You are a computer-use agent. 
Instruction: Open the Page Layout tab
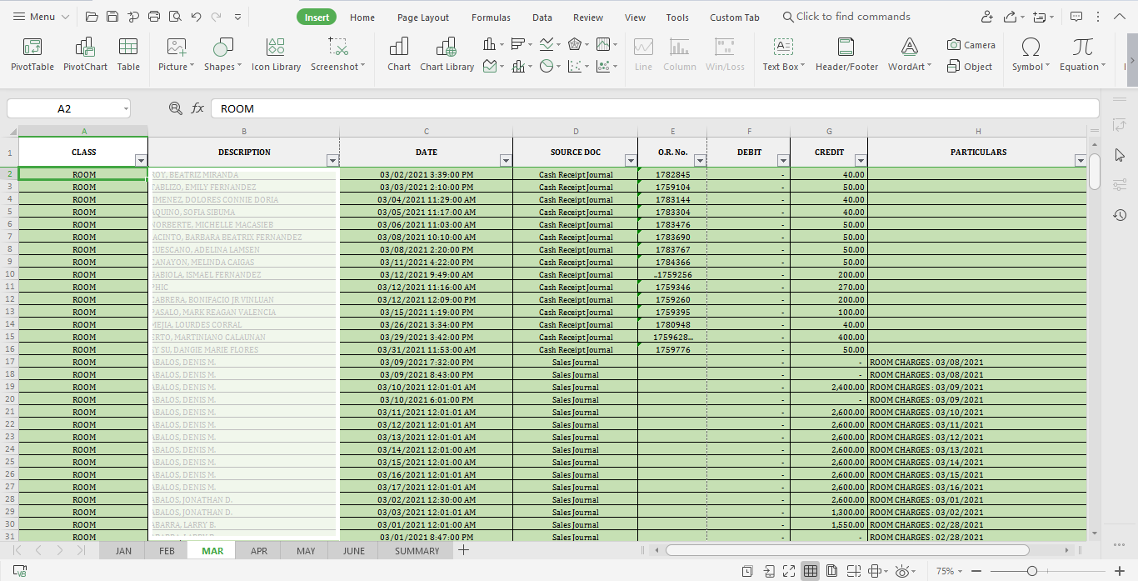click(423, 17)
